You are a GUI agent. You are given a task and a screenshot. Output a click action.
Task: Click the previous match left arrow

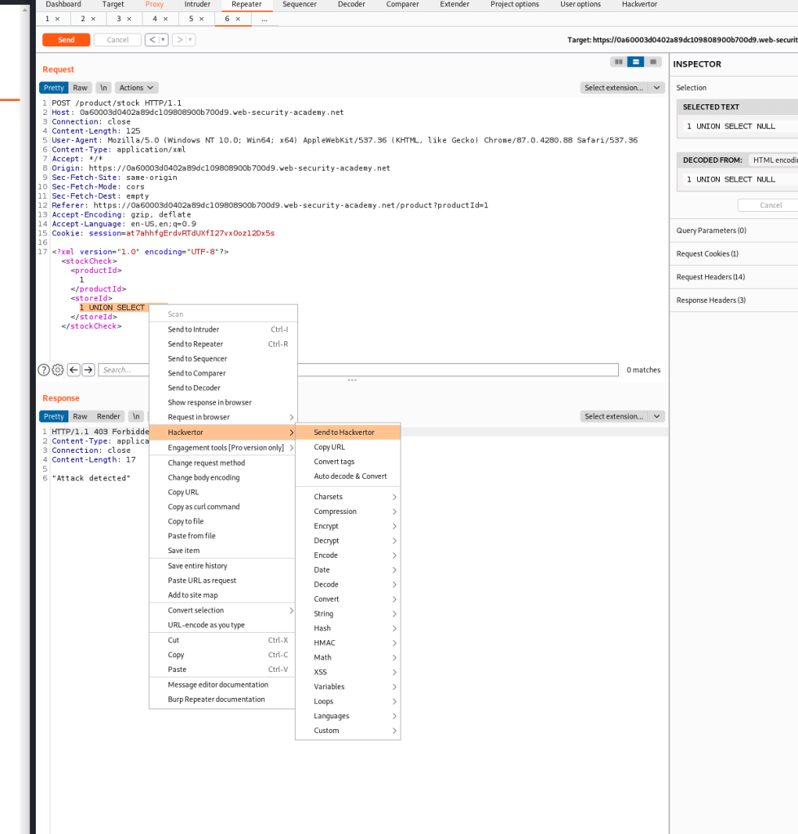(73, 370)
